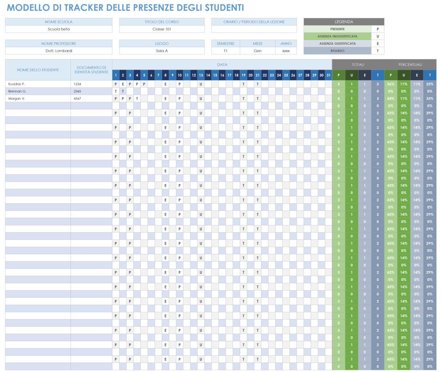Select the school name cell showing Scuola beta

coord(58,29)
